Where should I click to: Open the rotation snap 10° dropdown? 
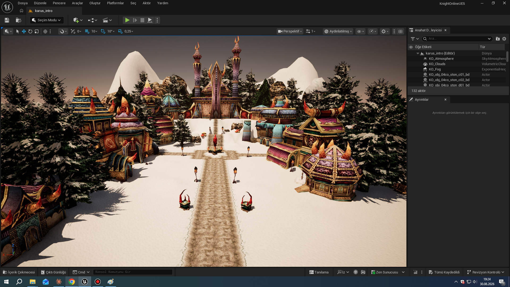(x=111, y=31)
